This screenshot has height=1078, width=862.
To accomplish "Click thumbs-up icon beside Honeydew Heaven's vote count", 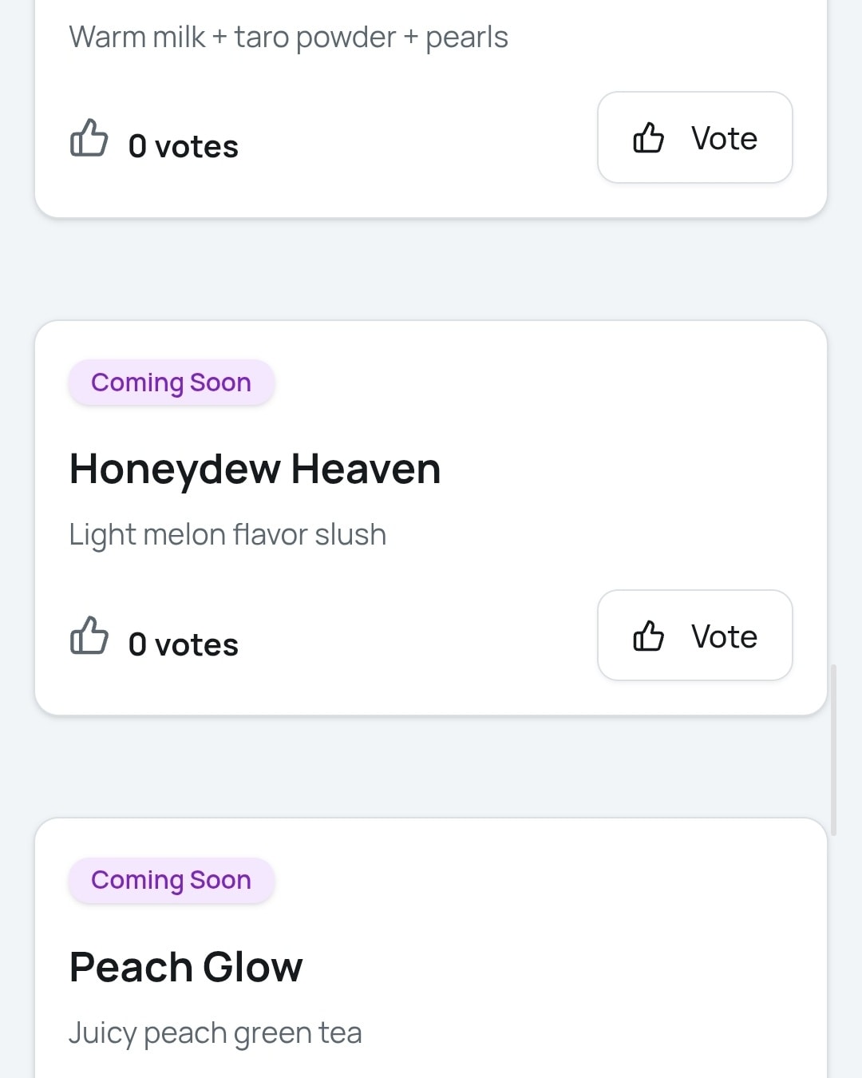I will point(89,636).
